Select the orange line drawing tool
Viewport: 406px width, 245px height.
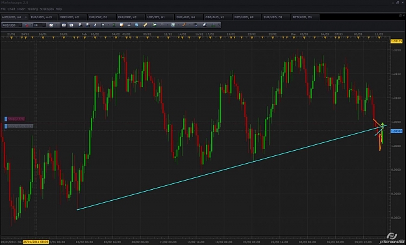184,25
